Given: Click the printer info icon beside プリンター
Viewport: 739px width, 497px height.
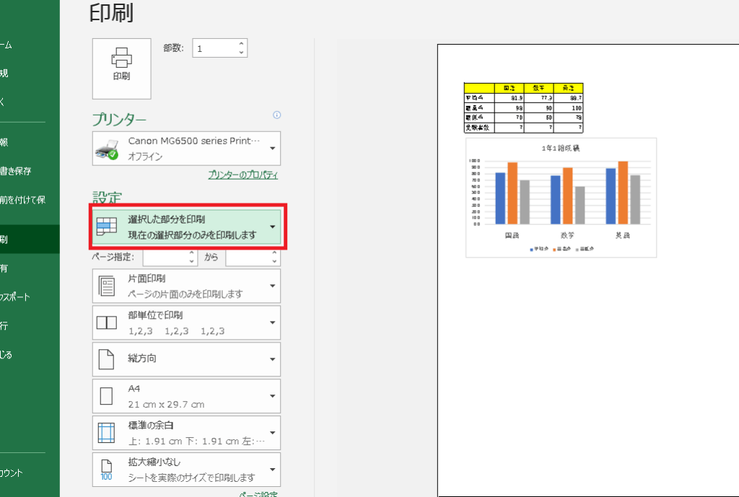Looking at the screenshot, I should tap(276, 115).
